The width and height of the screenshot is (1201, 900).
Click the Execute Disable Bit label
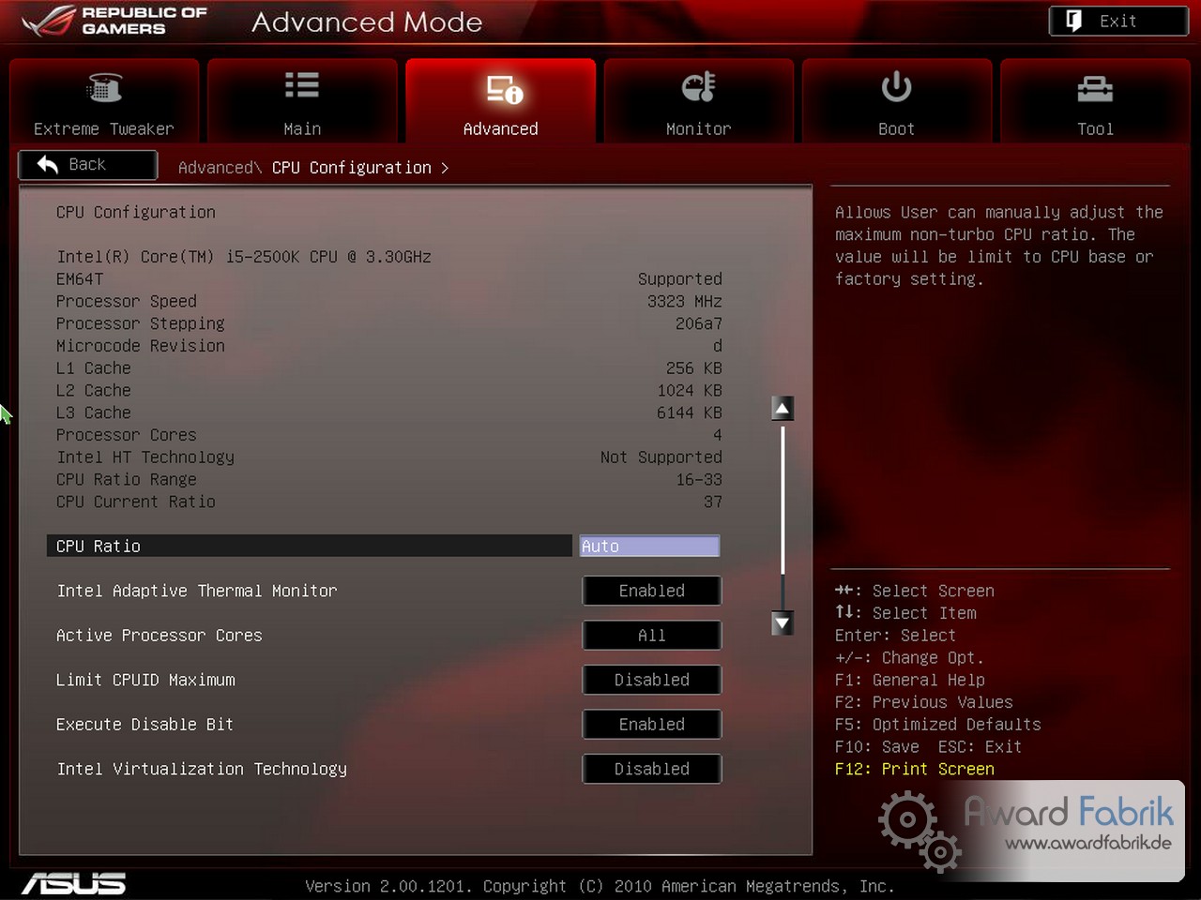(x=144, y=724)
